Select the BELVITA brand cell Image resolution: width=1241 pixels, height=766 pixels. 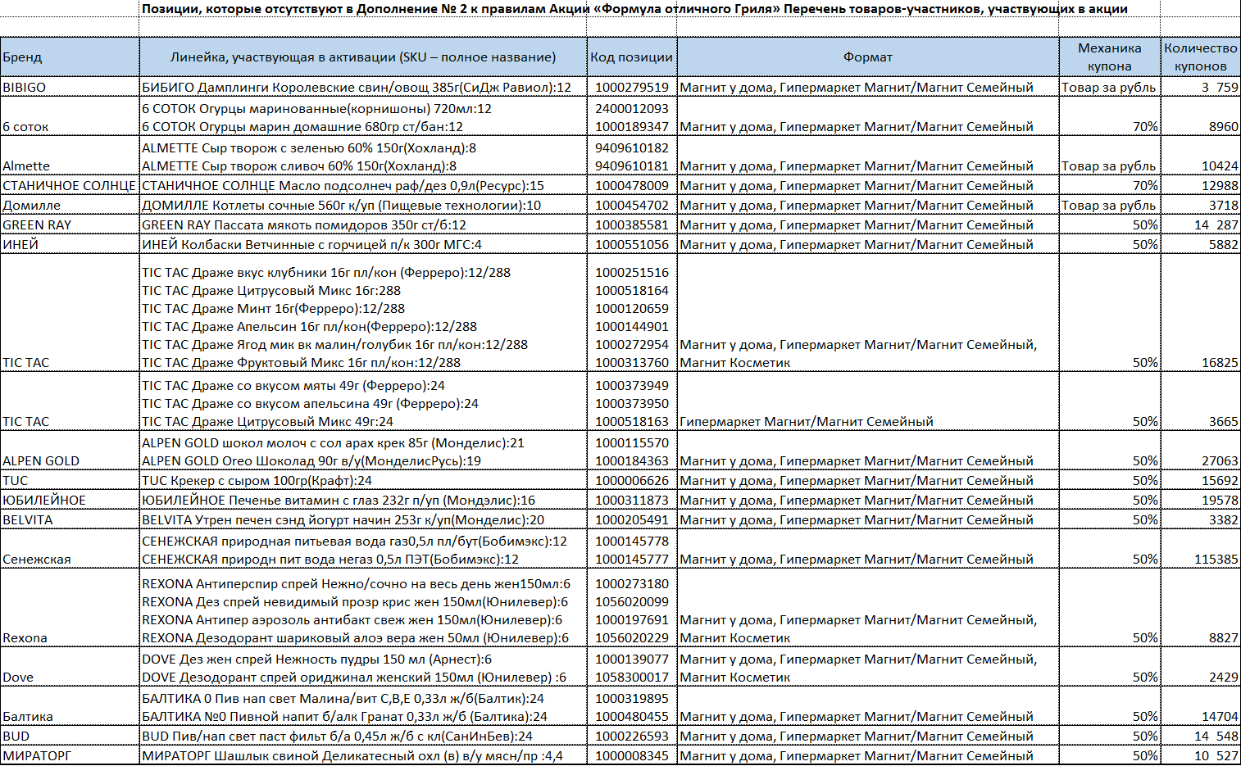70,519
